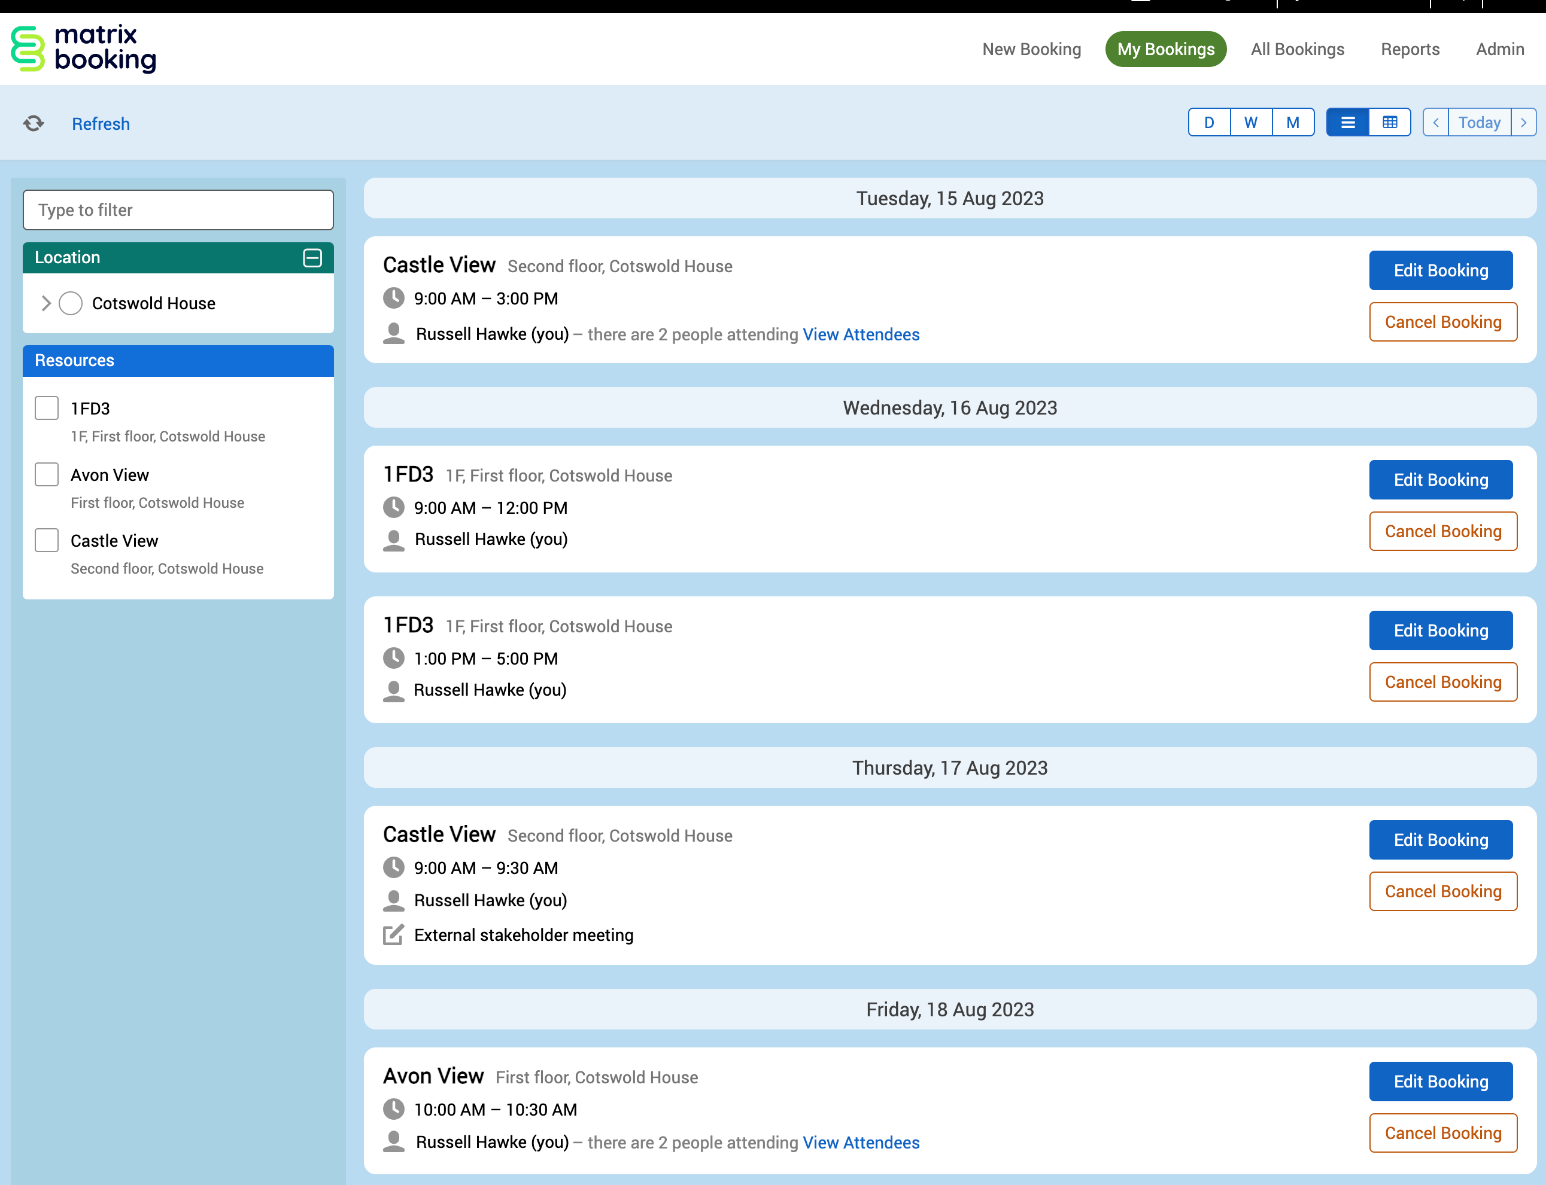
Task: Edit the Tuesday Castle View booking
Action: tap(1440, 270)
